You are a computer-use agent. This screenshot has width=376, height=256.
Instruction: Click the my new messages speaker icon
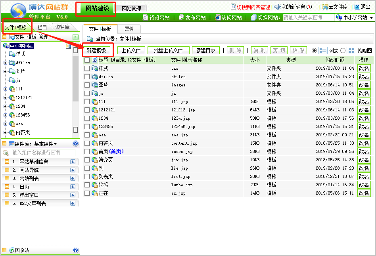pos(277,7)
